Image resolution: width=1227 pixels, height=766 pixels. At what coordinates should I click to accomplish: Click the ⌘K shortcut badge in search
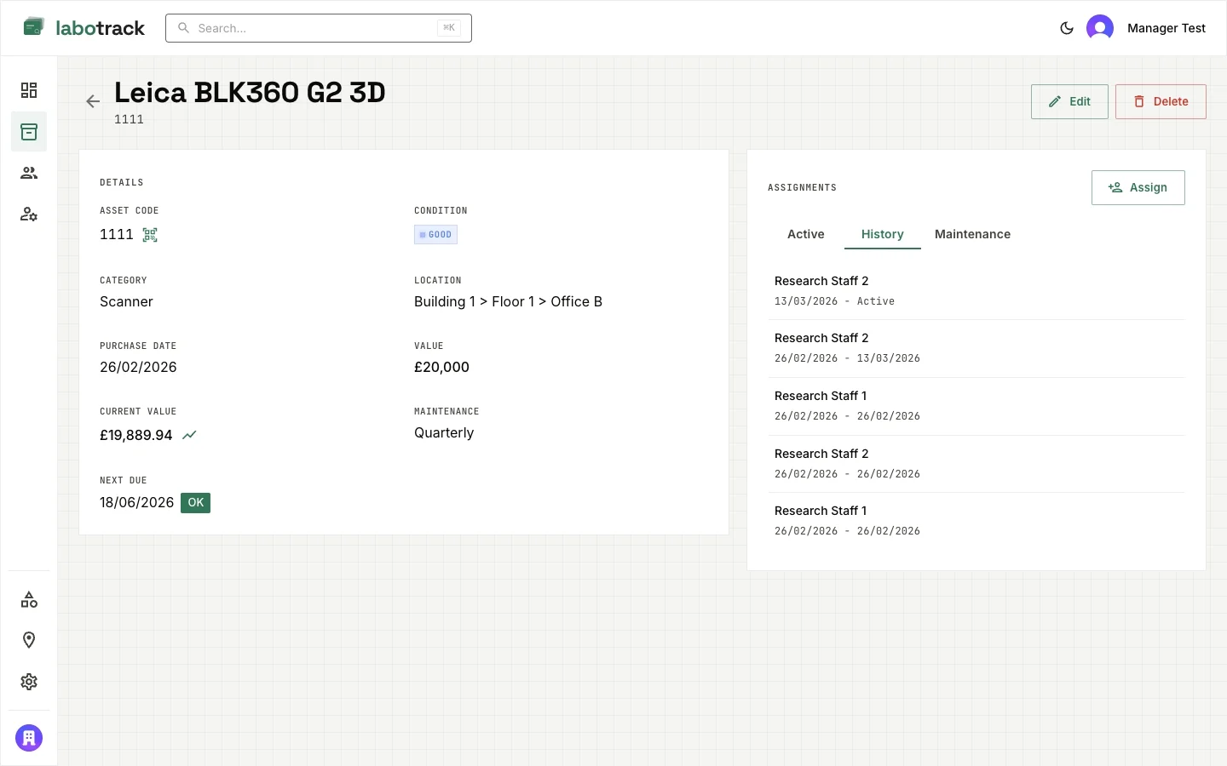449,28
